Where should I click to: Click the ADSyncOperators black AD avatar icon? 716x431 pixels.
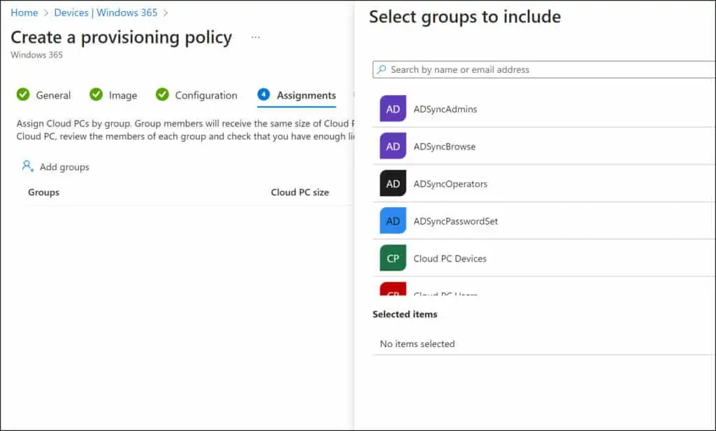393,184
